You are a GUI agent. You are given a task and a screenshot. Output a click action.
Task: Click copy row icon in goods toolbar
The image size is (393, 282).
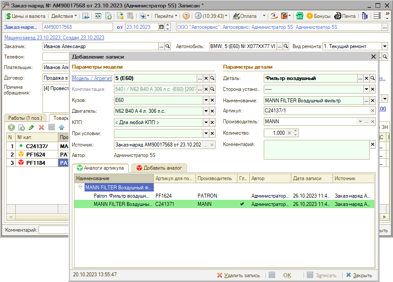tap(21, 127)
